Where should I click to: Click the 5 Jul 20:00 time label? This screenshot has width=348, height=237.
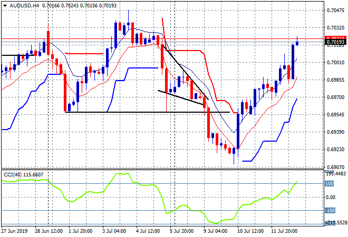click(x=181, y=231)
